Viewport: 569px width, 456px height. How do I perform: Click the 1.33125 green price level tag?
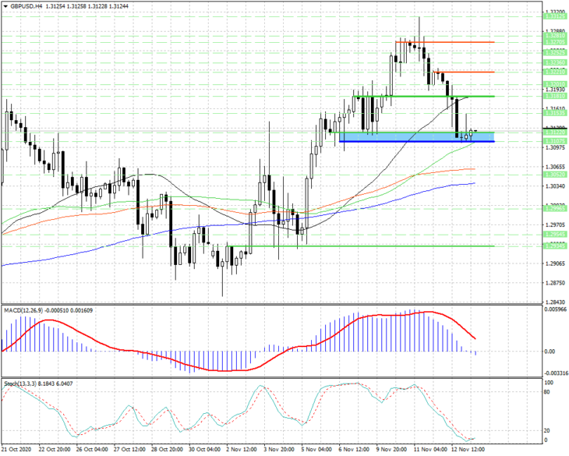tap(555, 16)
